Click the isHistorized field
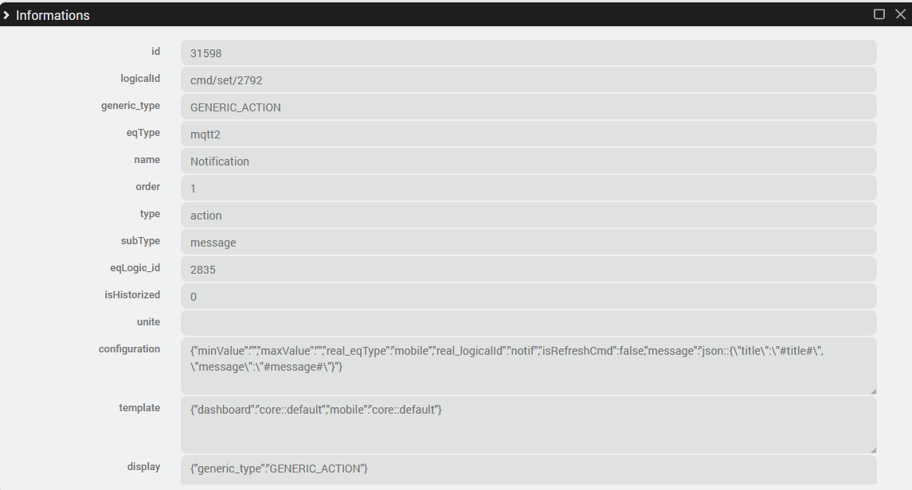Viewport: 912px width, 490px height. tap(528, 297)
